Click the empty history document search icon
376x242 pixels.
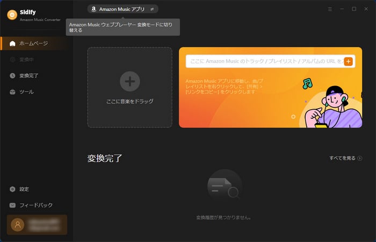click(x=225, y=186)
